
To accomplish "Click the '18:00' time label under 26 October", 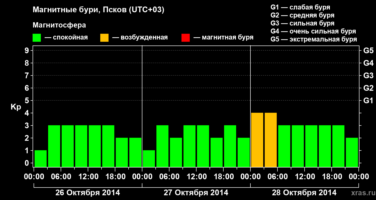I will pos(115,176).
